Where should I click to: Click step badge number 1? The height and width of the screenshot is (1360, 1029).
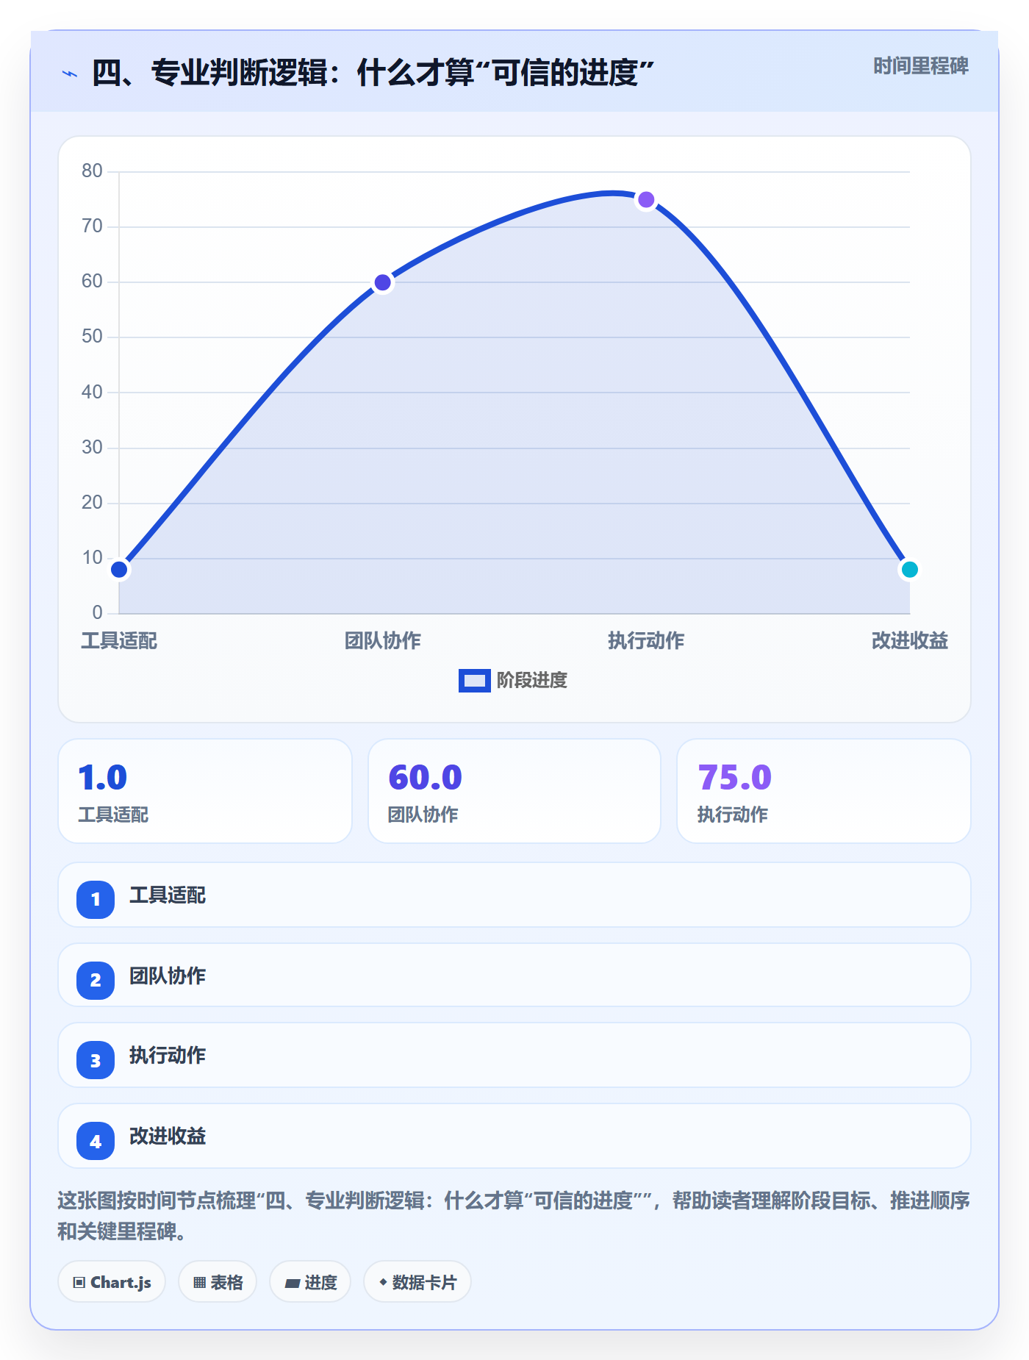click(96, 899)
